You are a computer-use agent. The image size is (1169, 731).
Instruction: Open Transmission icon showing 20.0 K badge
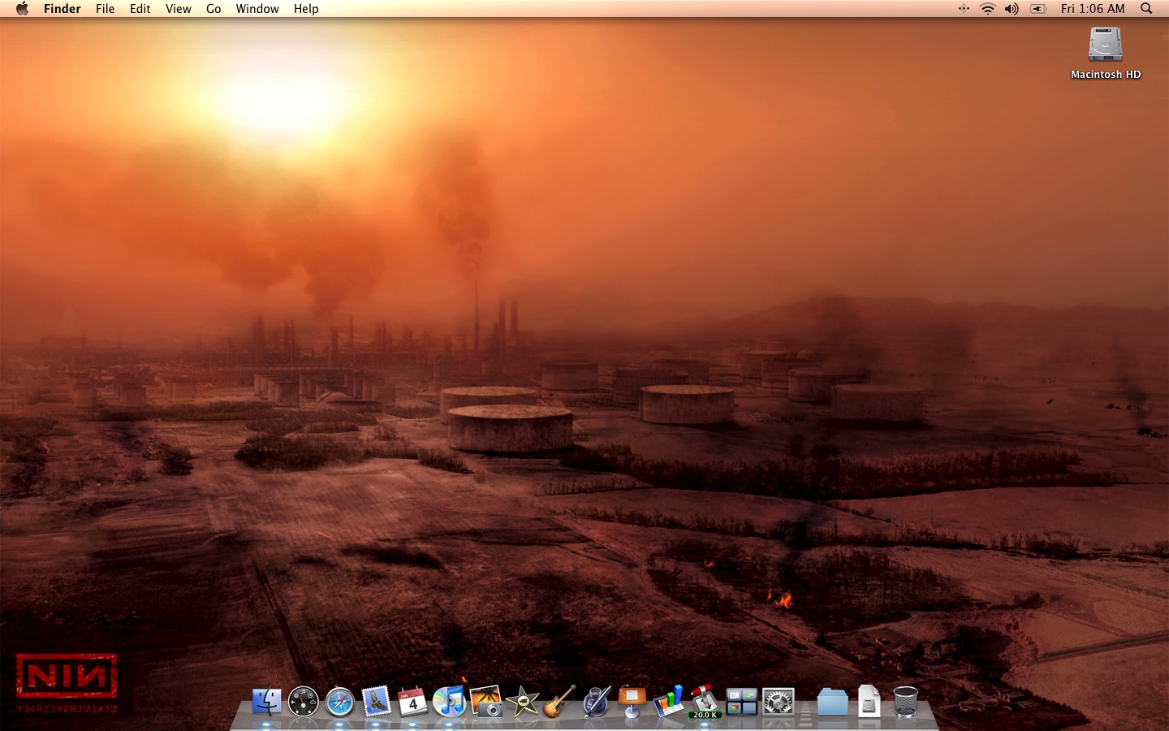click(x=705, y=701)
